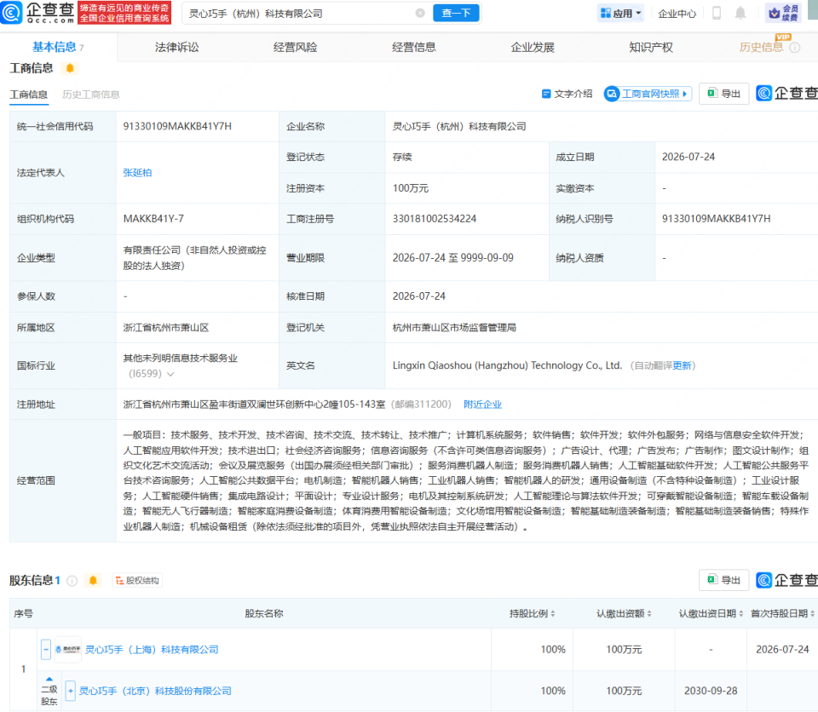The height and width of the screenshot is (712, 818).
Task: Click the 查一下 search button
Action: pyautogui.click(x=456, y=13)
